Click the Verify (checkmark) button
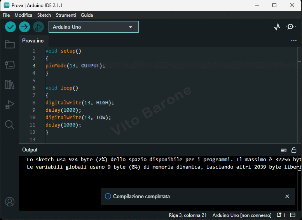This screenshot has width=302, height=220. (10, 27)
